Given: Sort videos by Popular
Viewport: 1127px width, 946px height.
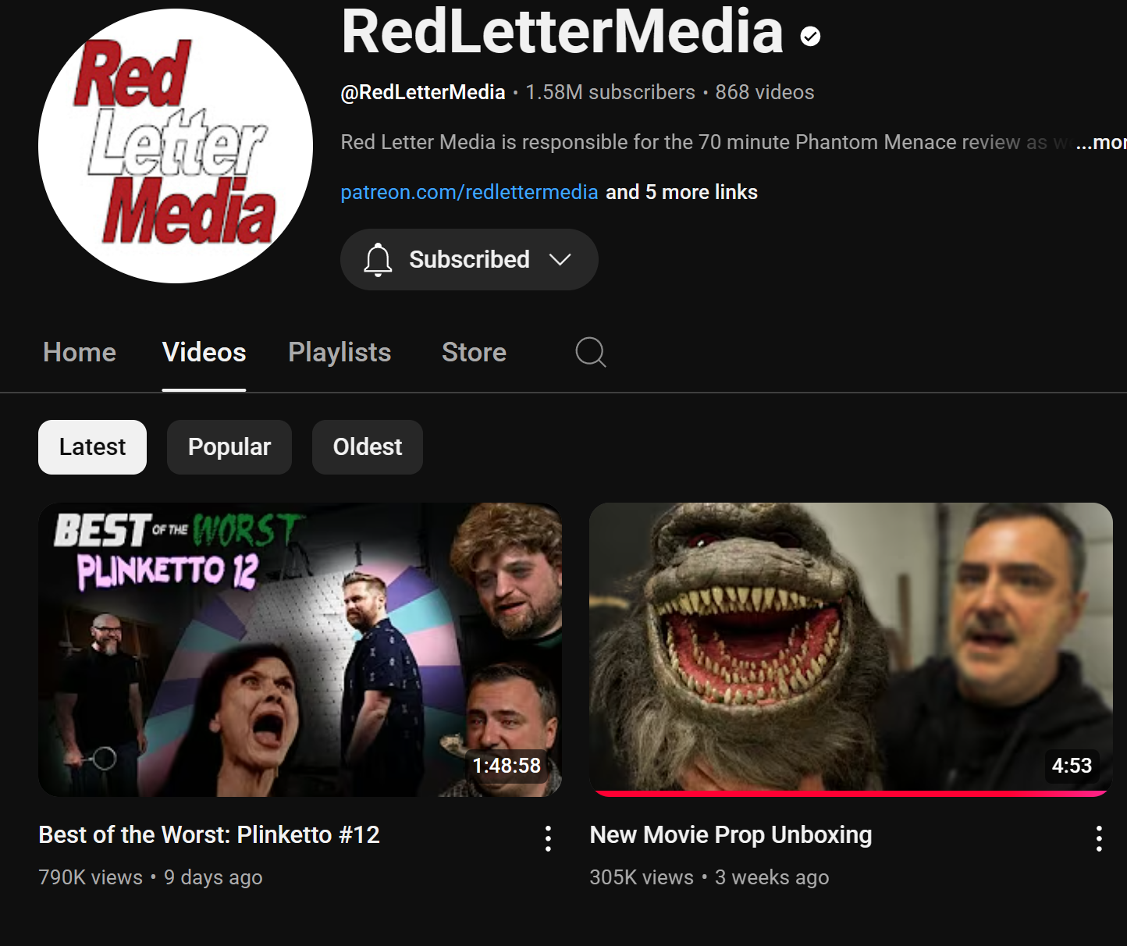Looking at the screenshot, I should 229,447.
